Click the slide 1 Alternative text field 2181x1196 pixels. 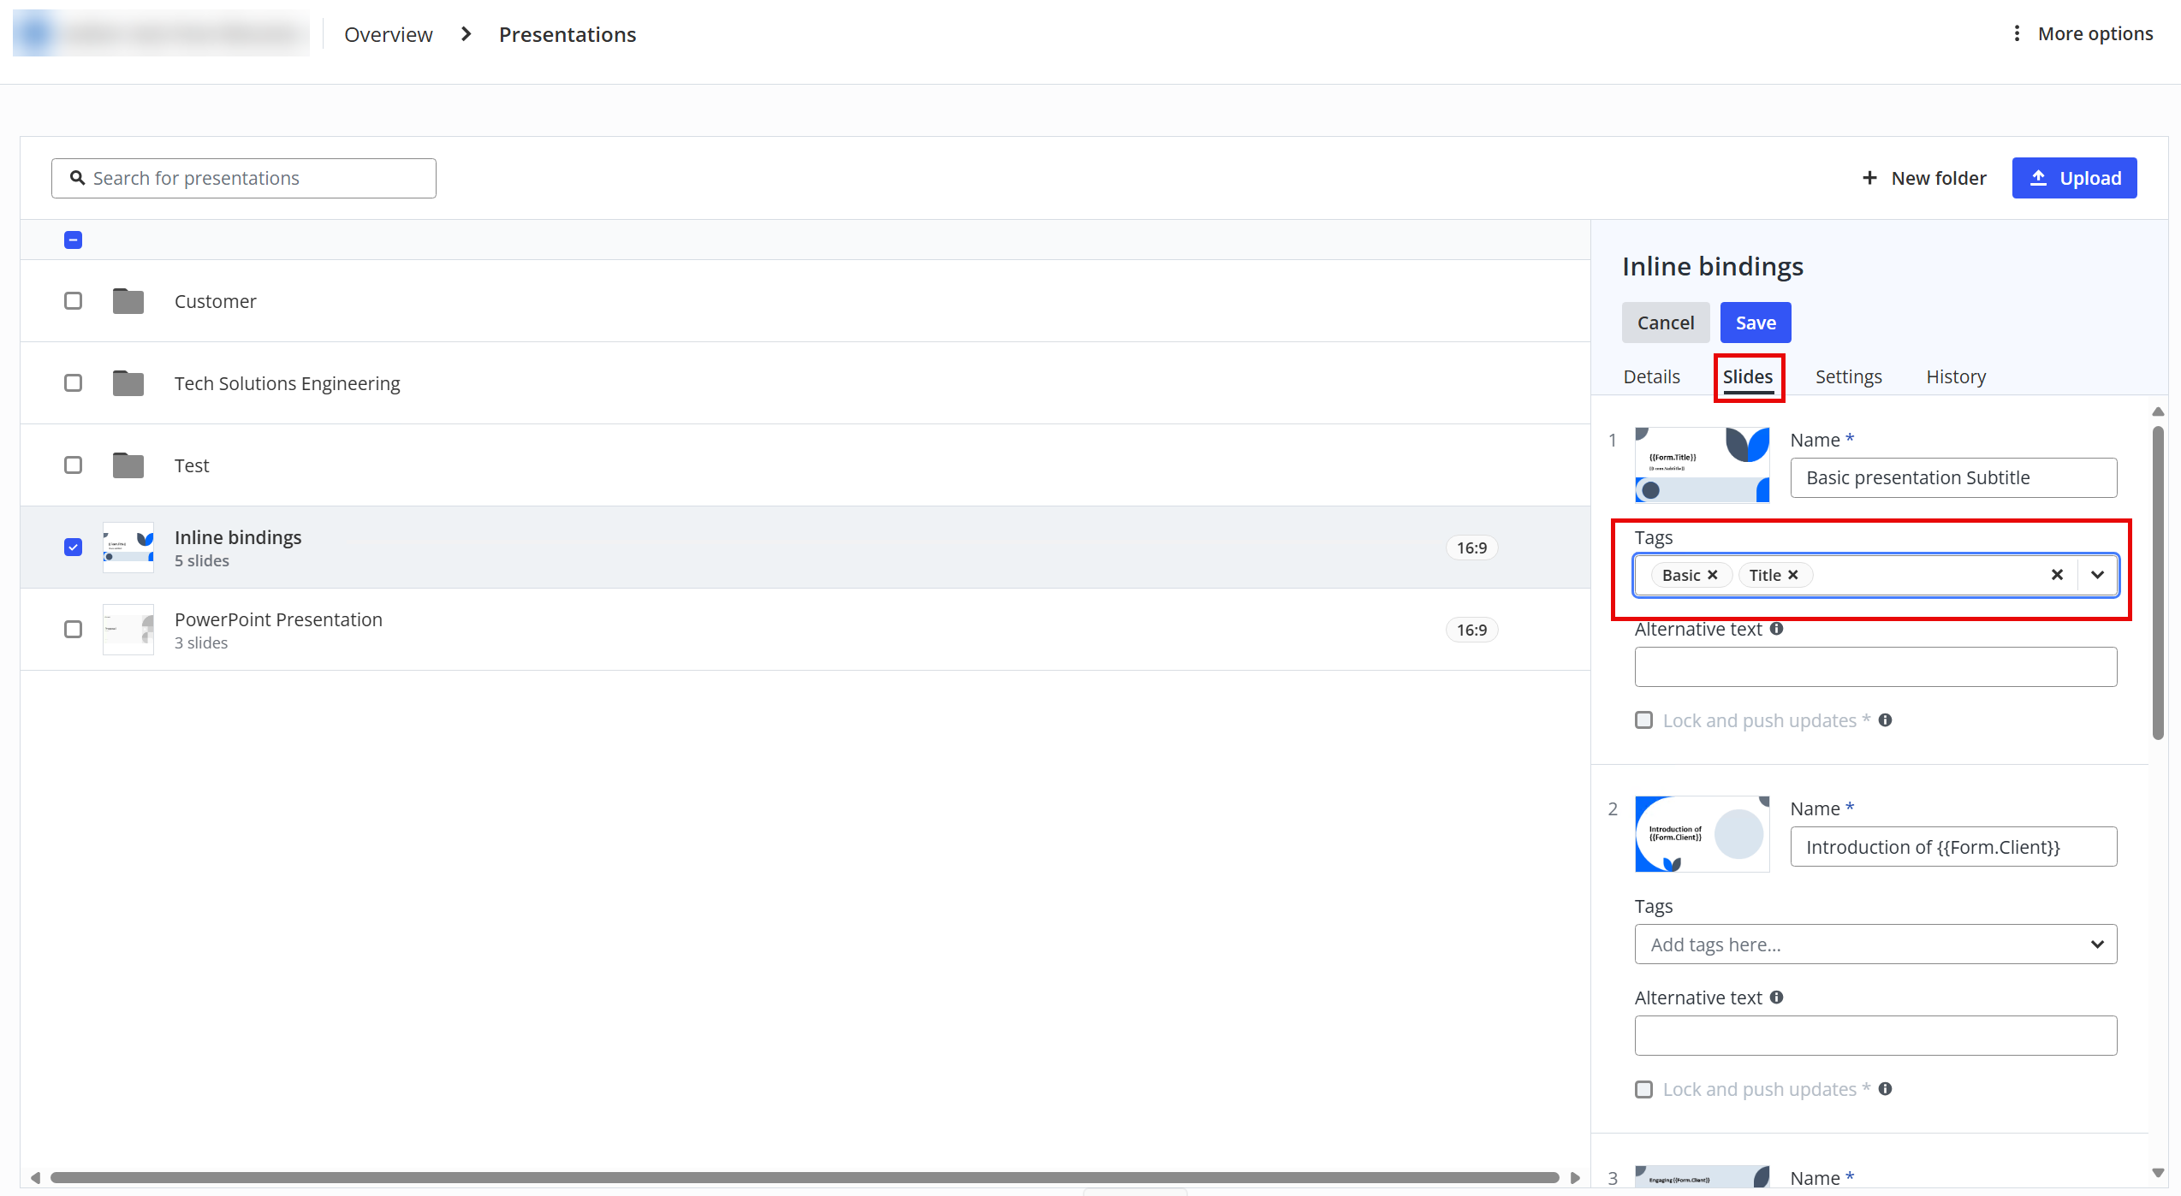1875,666
